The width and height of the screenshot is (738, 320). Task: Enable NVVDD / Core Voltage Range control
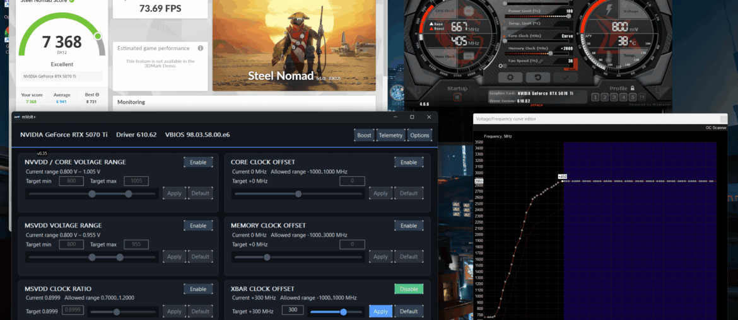point(198,162)
